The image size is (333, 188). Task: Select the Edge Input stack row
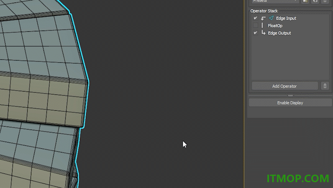(290, 18)
